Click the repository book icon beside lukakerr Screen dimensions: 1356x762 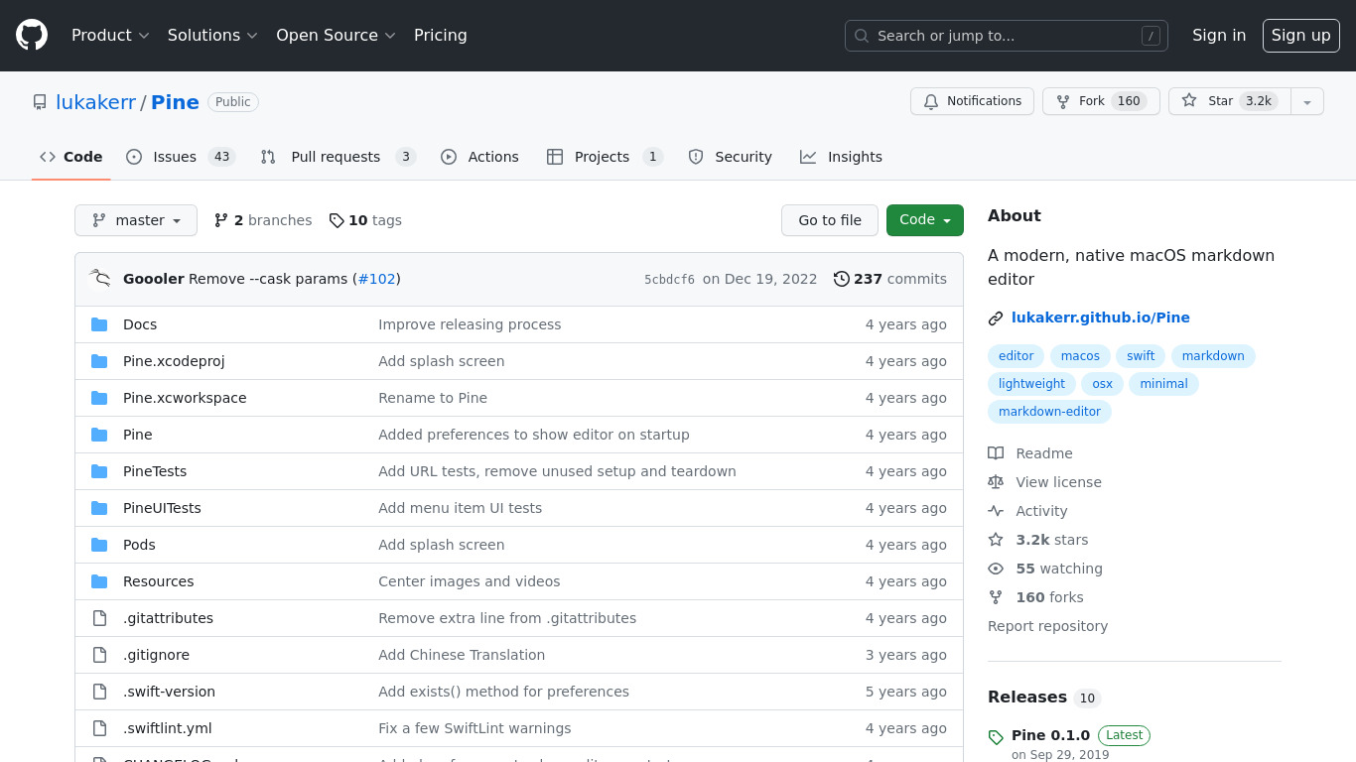click(x=40, y=102)
